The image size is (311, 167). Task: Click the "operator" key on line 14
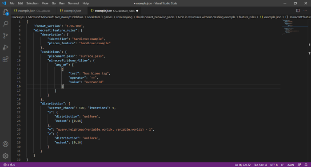(77, 78)
